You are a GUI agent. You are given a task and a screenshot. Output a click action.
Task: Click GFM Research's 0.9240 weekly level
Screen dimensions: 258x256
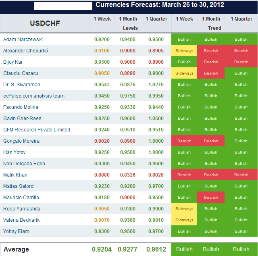click(102, 130)
